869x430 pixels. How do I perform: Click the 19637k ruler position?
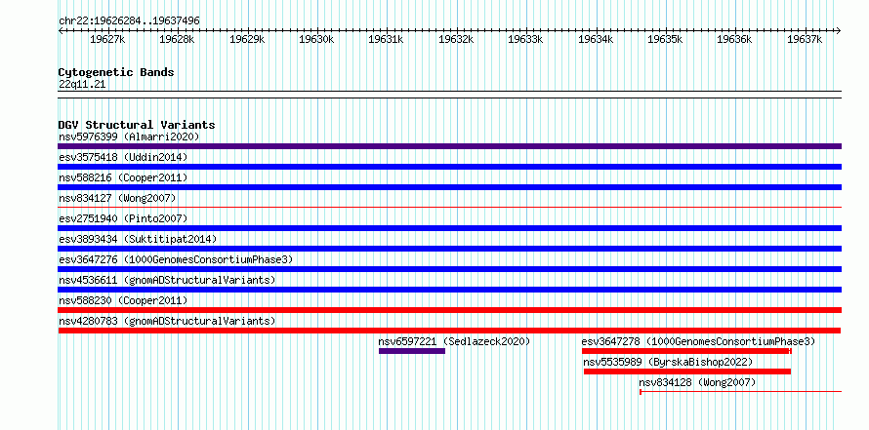[805, 39]
